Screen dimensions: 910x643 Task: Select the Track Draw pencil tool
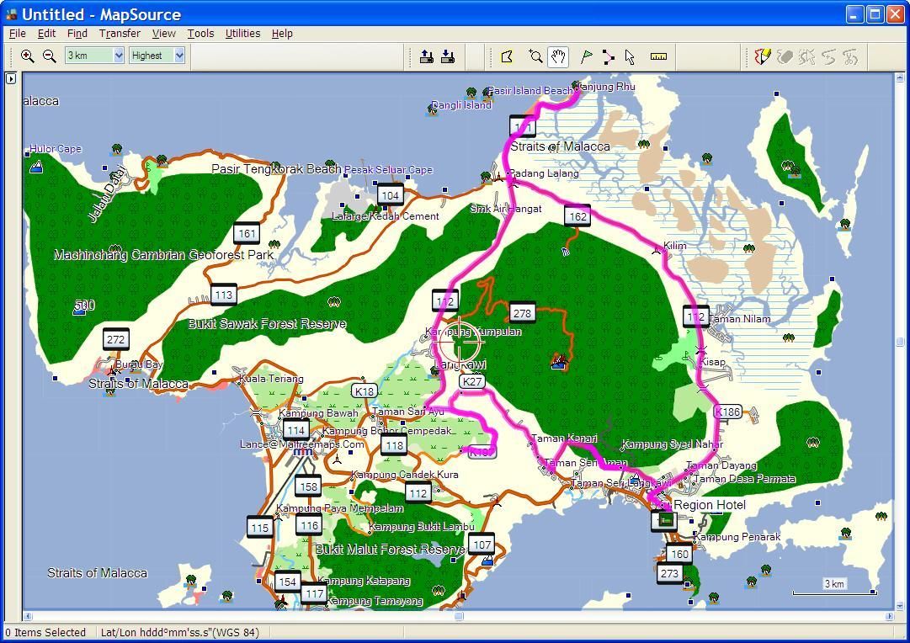[762, 56]
